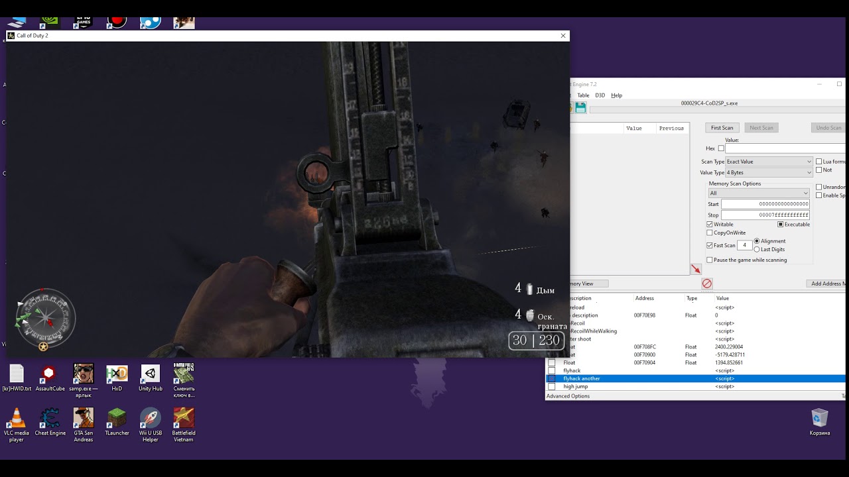This screenshot has height=477, width=849.
Task: Open Advanced Options
Action: pos(568,396)
